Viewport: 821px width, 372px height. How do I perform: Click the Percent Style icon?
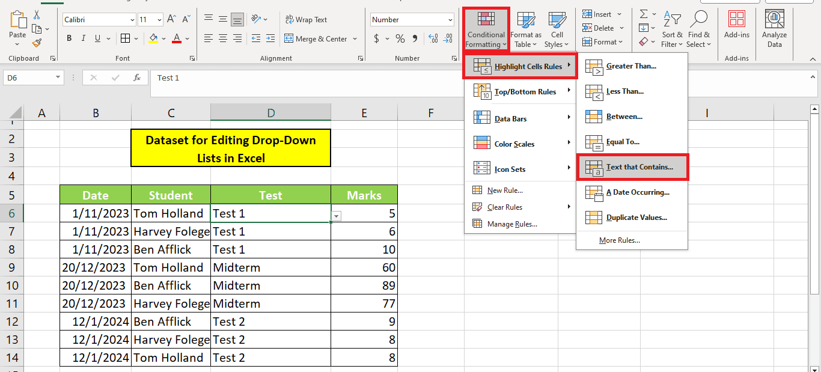coord(400,38)
